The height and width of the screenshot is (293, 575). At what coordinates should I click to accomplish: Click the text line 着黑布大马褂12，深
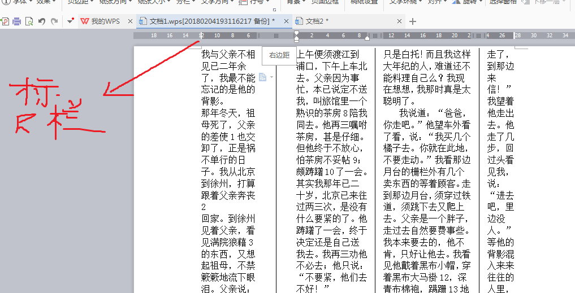pyautogui.click(x=426, y=277)
